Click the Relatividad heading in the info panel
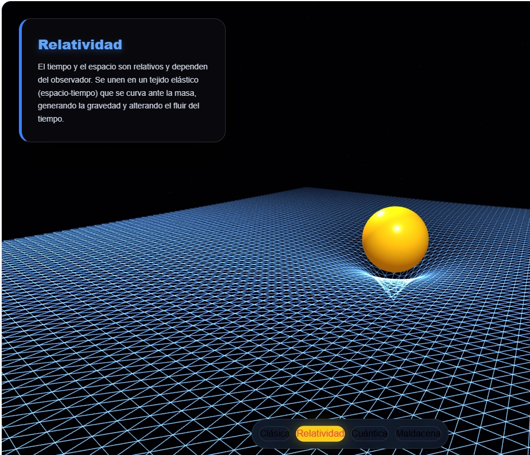Screen dimensions: 530x455 pyautogui.click(x=80, y=45)
